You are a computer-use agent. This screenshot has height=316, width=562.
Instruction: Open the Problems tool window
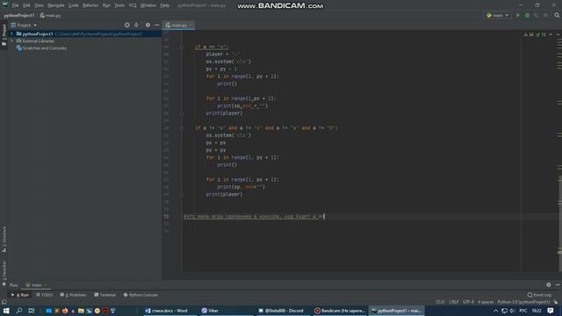coord(74,295)
